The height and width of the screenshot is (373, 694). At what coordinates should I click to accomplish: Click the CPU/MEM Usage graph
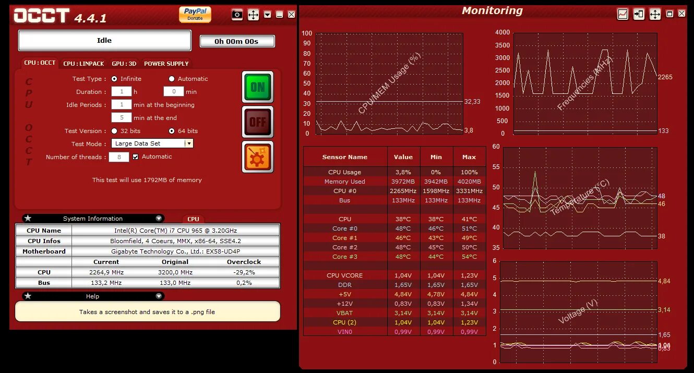(389, 83)
